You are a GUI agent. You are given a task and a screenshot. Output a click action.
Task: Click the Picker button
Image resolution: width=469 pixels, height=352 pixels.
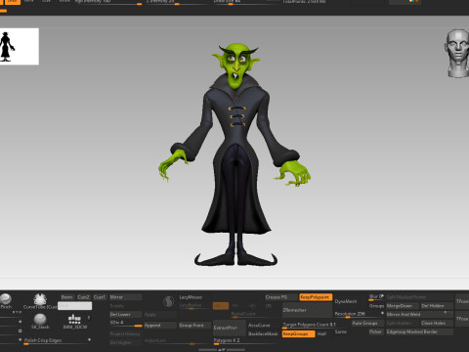coord(376,331)
